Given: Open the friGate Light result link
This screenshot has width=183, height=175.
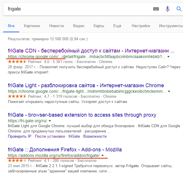Looking at the screenshot, I should pyautogui.click(x=86, y=85).
